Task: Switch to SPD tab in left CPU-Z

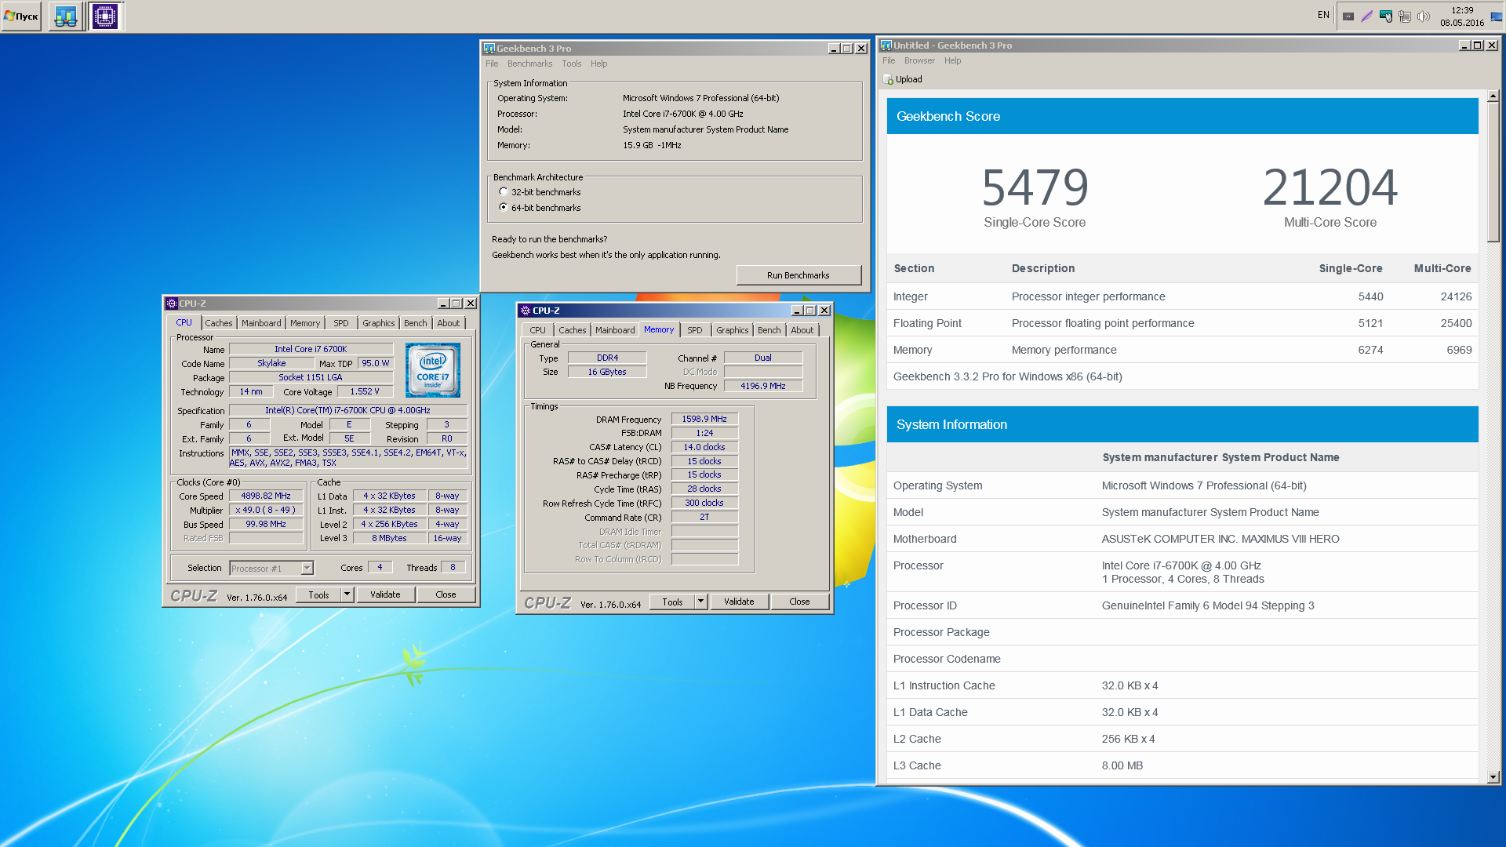Action: 340,323
